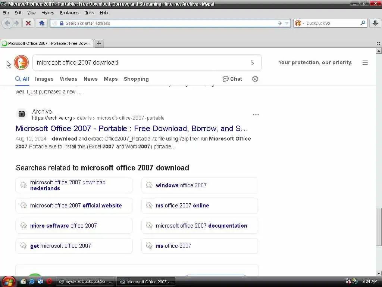
Task: Open search settings gear icon
Action: tap(255, 79)
